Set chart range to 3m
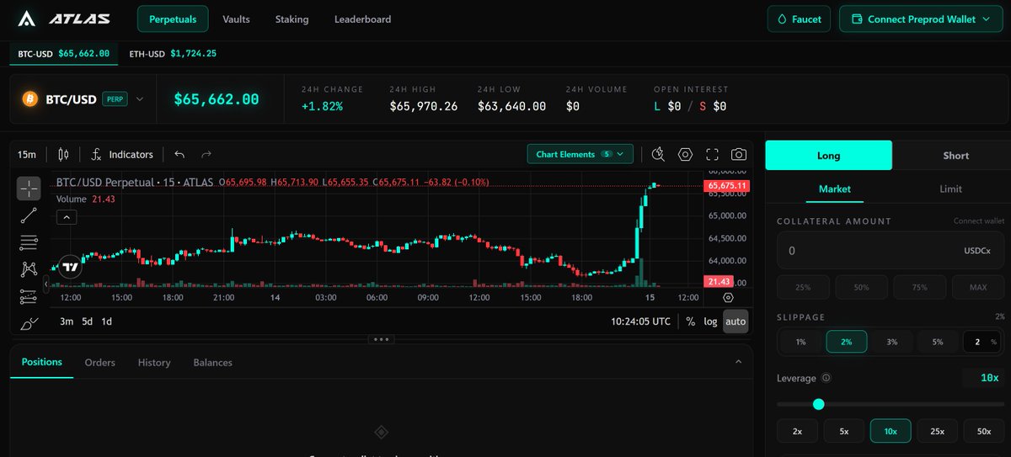Image resolution: width=1011 pixels, height=457 pixels. pos(67,321)
